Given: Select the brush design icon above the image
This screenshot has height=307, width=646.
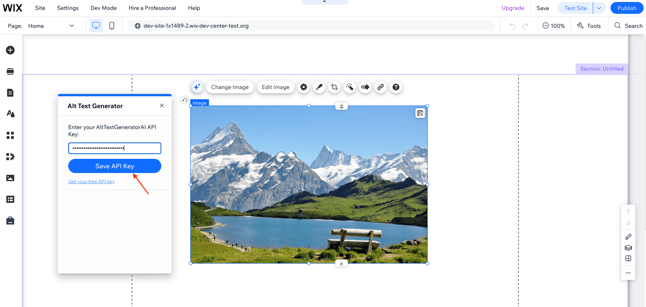Looking at the screenshot, I should point(319,87).
